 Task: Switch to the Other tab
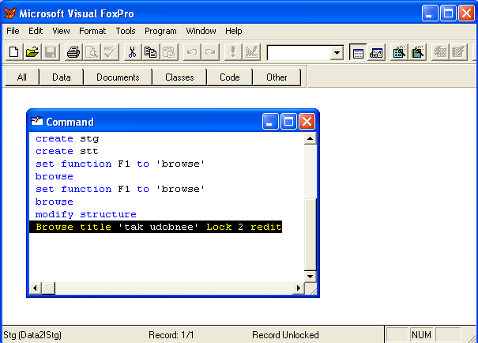(x=277, y=77)
